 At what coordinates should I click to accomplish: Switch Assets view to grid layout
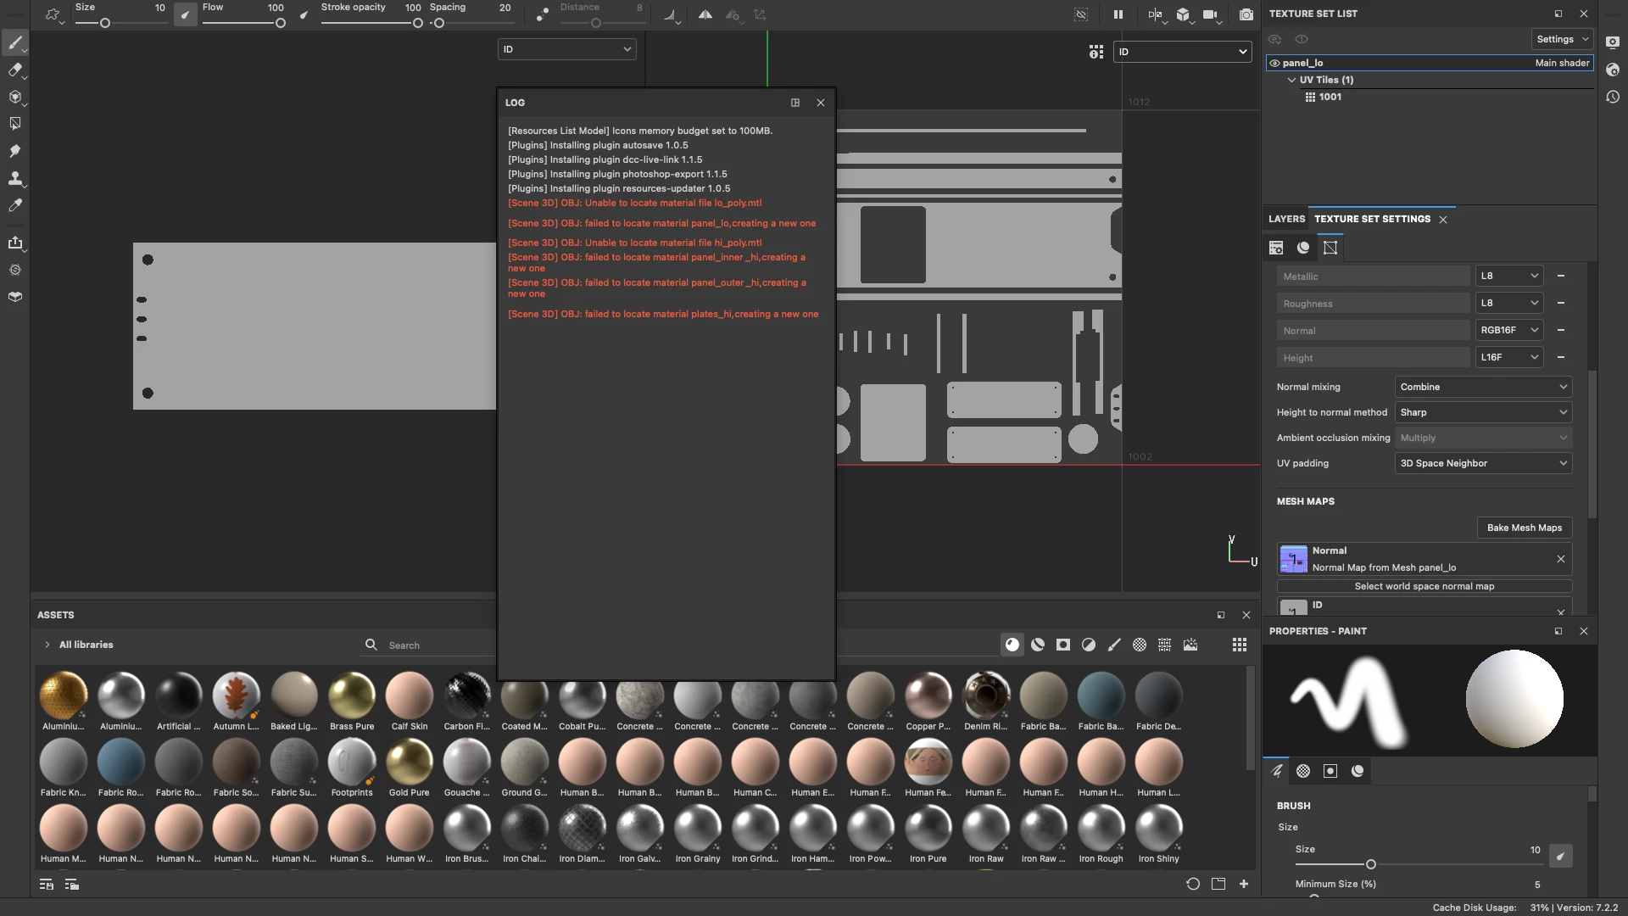point(1239,645)
